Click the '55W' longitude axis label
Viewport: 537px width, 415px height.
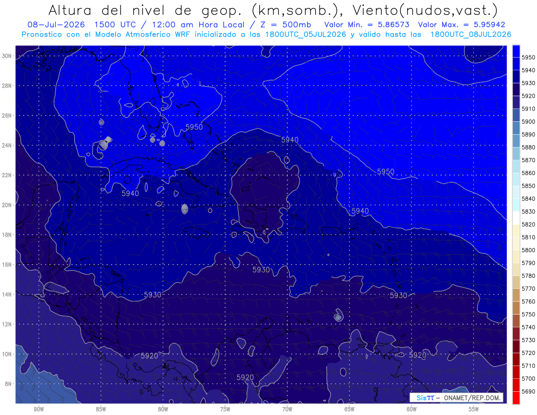(474, 409)
